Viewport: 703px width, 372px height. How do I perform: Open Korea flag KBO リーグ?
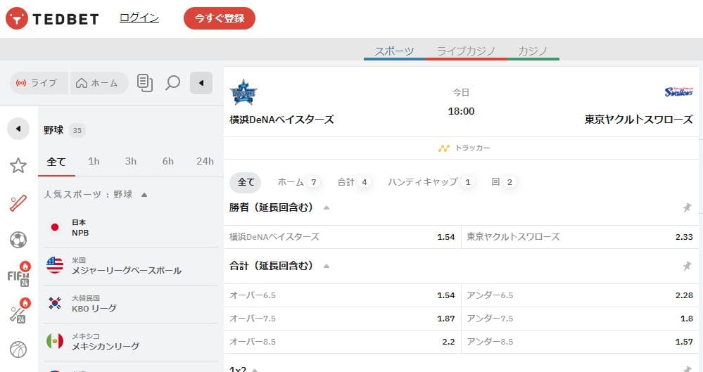131,304
